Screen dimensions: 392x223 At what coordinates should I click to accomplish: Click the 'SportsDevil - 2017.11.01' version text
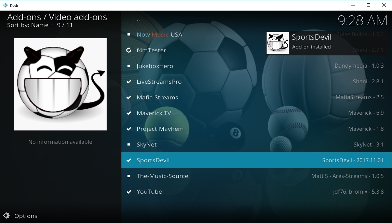pyautogui.click(x=353, y=160)
